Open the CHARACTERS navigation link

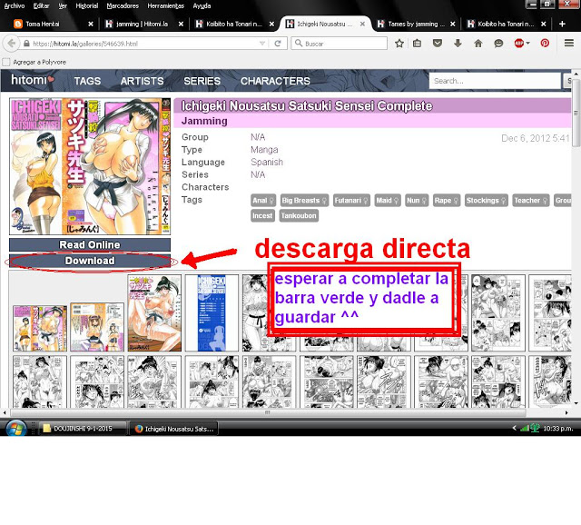pos(275,81)
